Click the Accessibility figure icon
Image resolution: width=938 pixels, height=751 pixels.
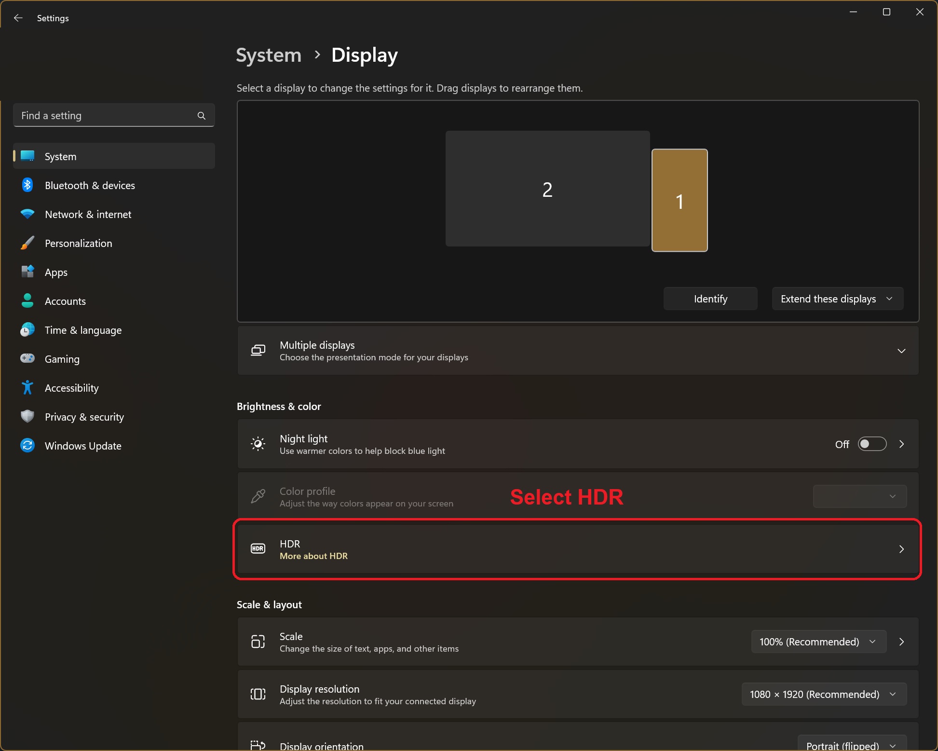[27, 388]
